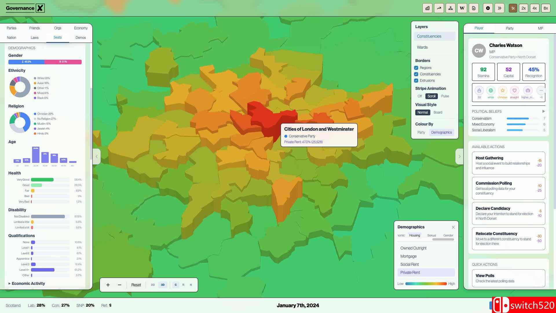Click the straight heart icon

[515, 90]
